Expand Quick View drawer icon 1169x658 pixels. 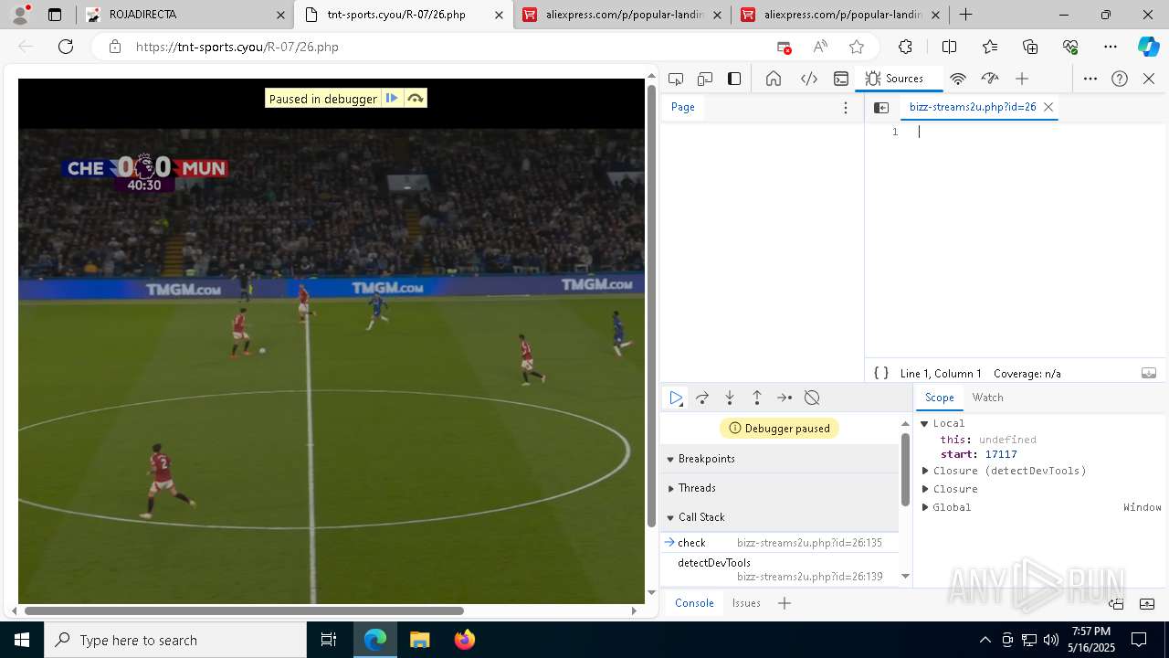[x=1148, y=603]
